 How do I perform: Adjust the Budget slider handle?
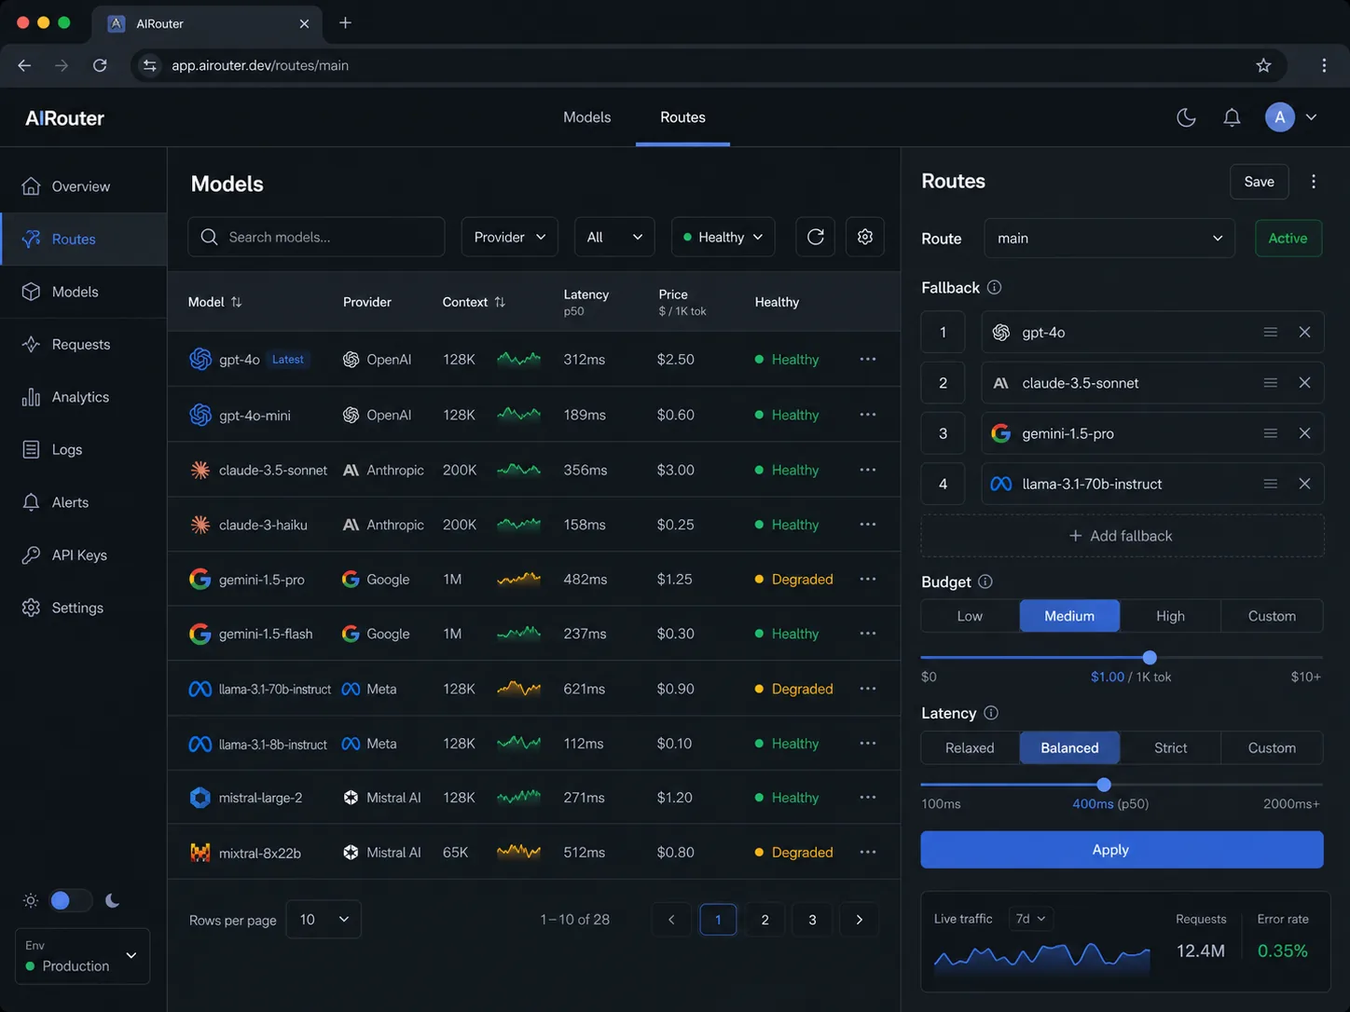coord(1150,657)
